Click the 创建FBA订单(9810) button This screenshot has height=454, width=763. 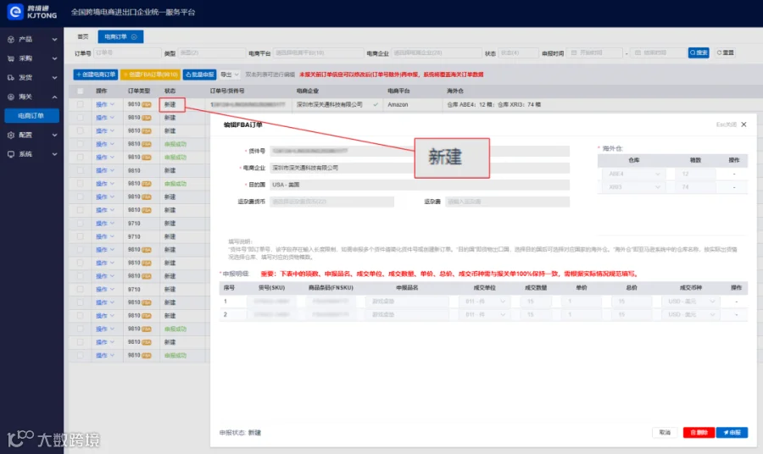point(150,75)
